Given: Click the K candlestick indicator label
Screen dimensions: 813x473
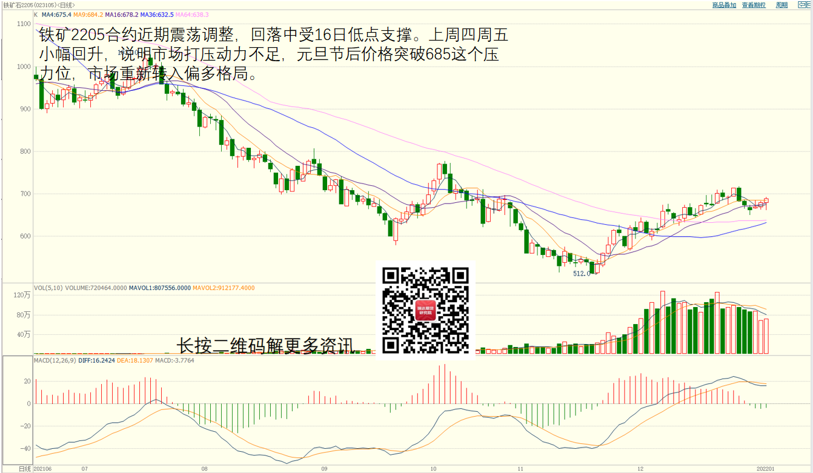Looking at the screenshot, I should pyautogui.click(x=36, y=14).
